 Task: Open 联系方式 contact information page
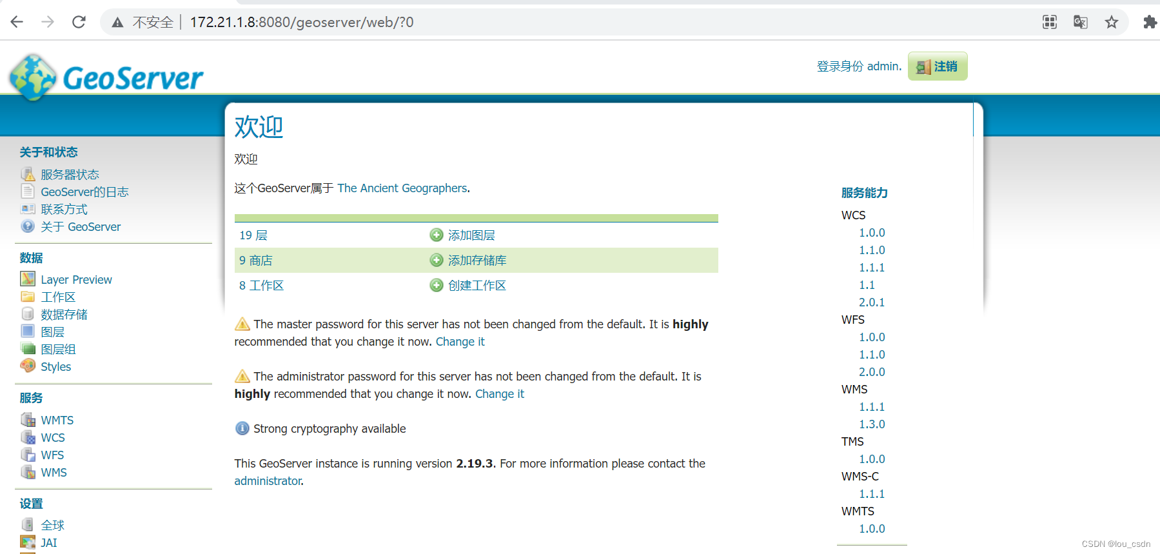click(64, 209)
